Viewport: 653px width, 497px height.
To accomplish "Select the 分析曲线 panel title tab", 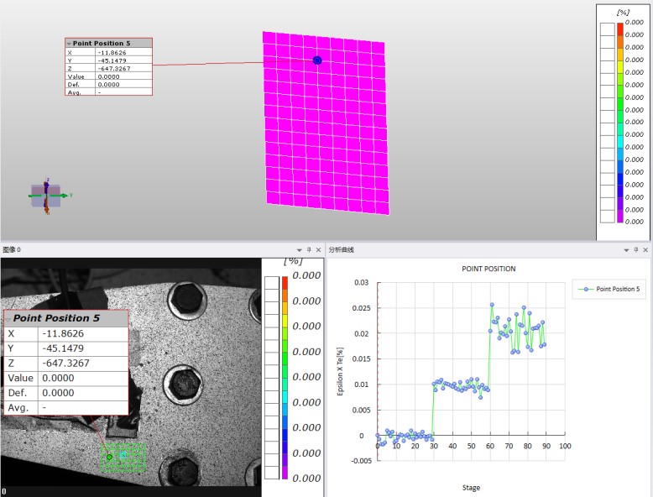I will [x=341, y=249].
